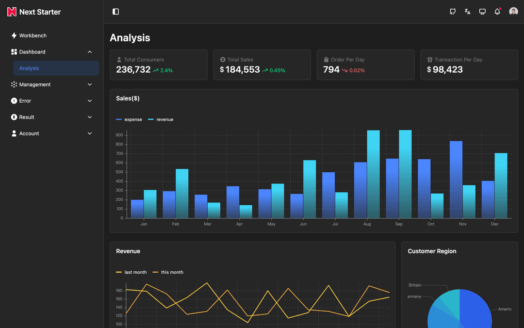Expand the Error menu chevron
Viewport: 524px width, 328px height.
90,100
